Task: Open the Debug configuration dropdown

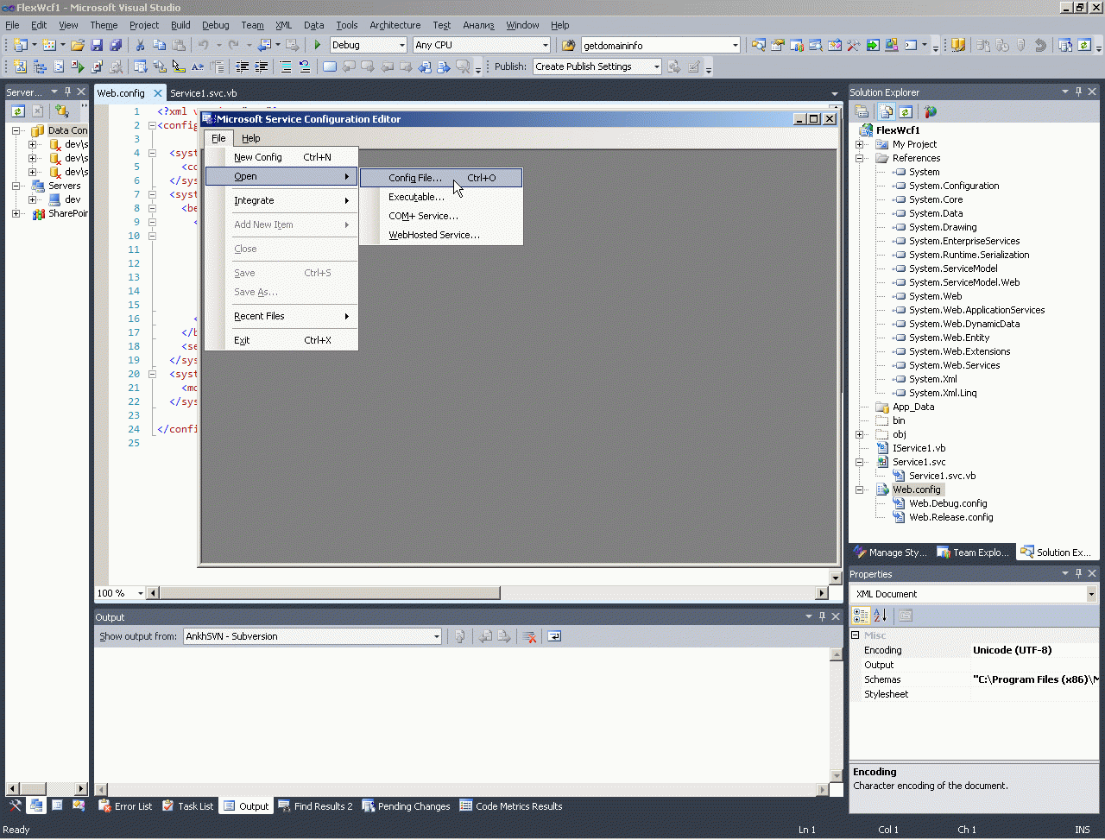Action: click(x=402, y=45)
